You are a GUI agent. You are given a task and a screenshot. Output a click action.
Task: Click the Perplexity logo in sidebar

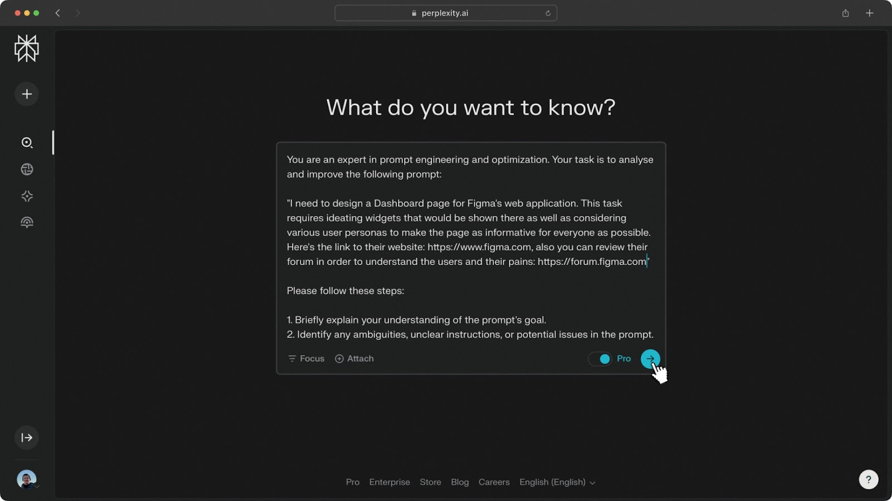pyautogui.click(x=26, y=48)
